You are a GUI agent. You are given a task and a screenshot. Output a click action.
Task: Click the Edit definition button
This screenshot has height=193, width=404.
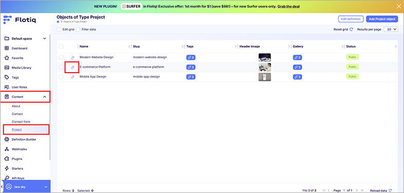(351, 19)
